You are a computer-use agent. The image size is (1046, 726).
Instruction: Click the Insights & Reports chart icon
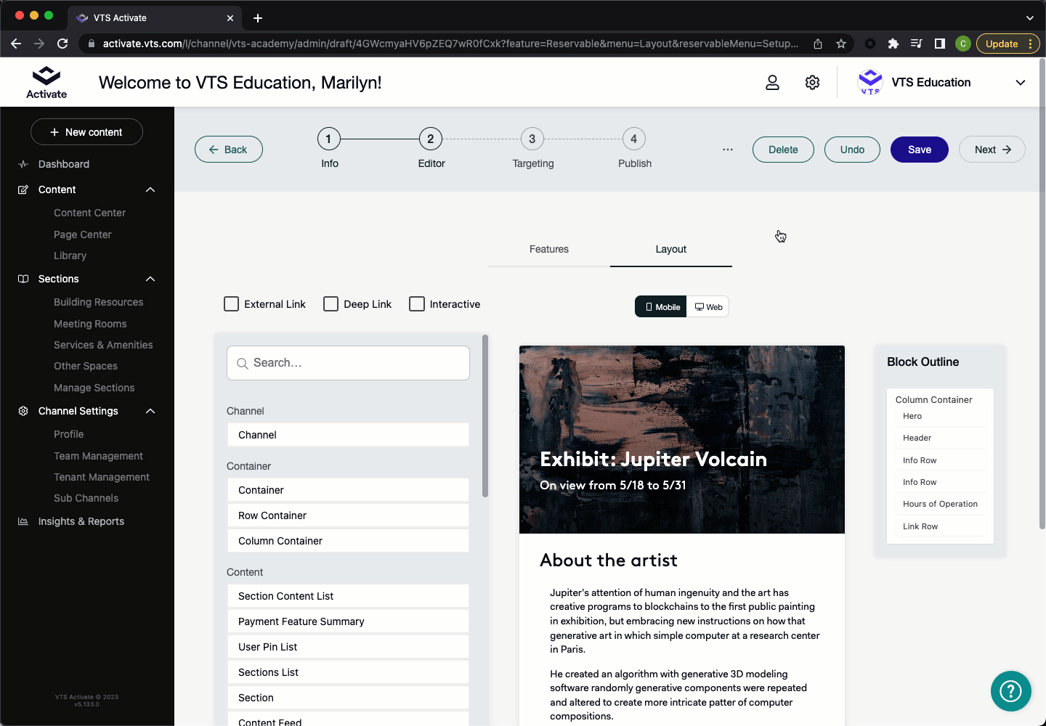pos(23,521)
